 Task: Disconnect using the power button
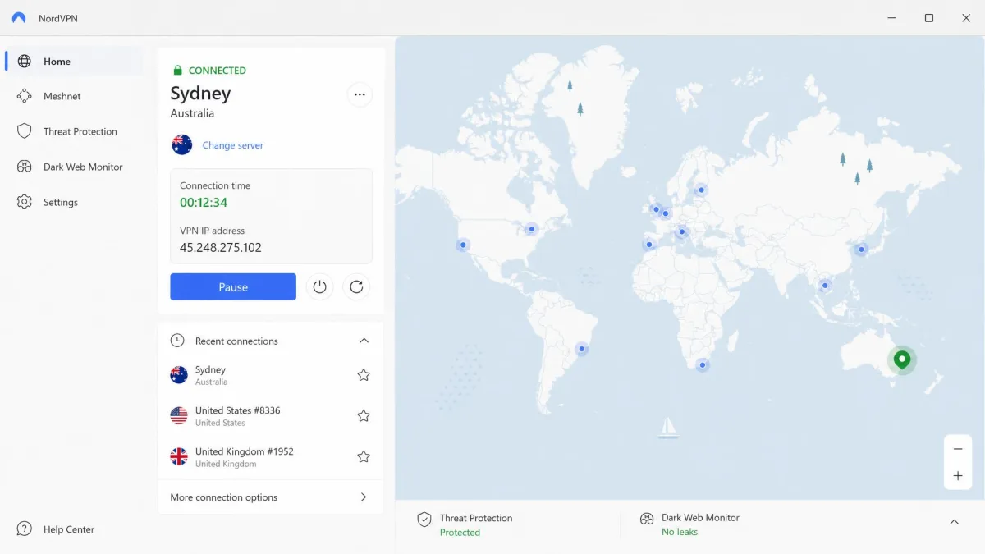pyautogui.click(x=320, y=286)
